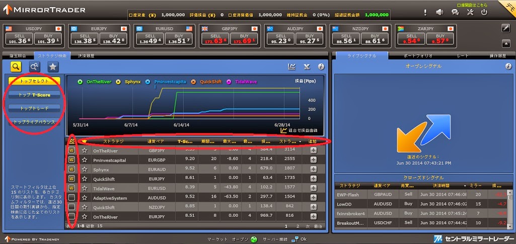
Task: Sort by ストラ… column dropdown arrow
Action: pyautogui.click(x=300, y=142)
